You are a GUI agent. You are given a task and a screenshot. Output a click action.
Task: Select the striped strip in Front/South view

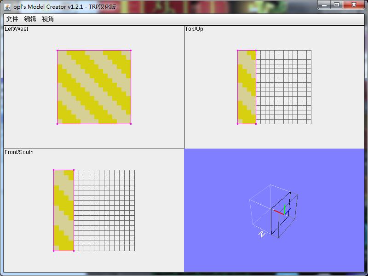point(63,210)
